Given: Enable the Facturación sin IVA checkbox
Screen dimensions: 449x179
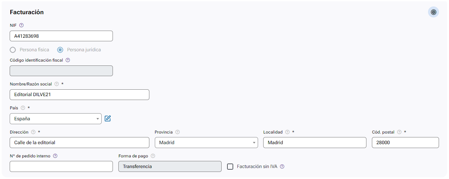Looking at the screenshot, I should click(230, 166).
